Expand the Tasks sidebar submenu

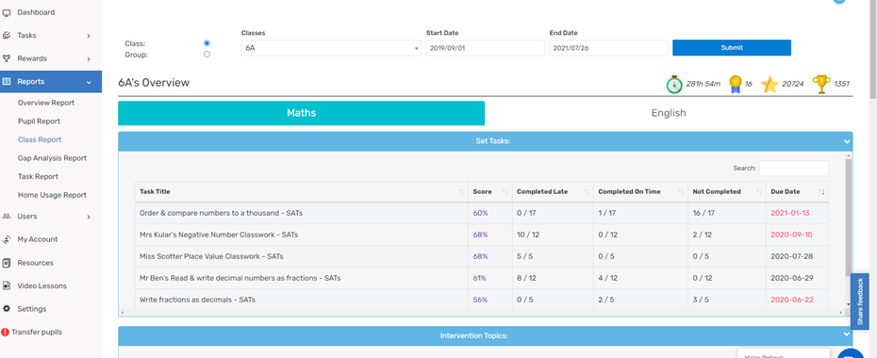point(89,36)
